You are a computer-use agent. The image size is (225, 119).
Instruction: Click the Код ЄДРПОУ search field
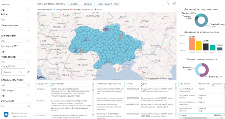(13, 72)
